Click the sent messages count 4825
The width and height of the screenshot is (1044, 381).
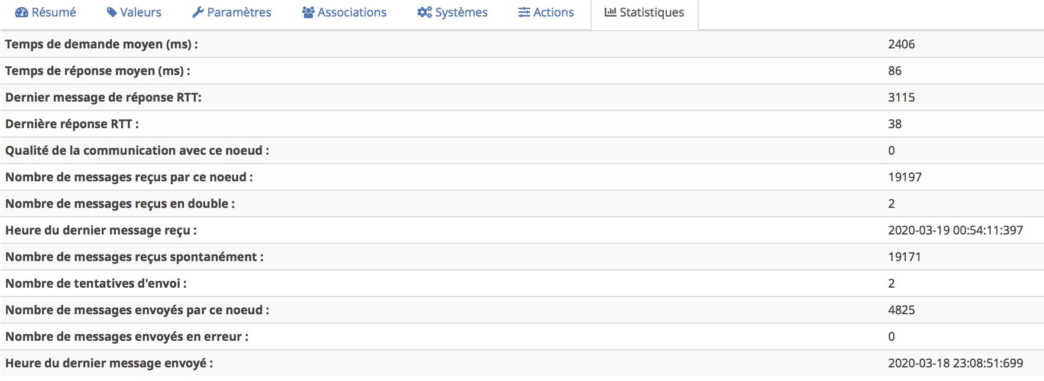click(901, 310)
